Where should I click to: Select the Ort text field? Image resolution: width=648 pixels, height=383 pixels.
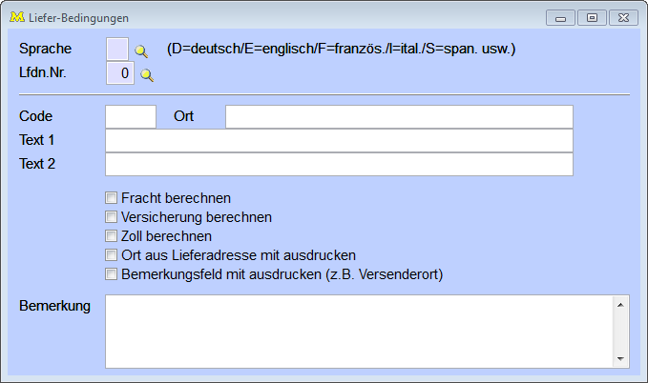pos(399,116)
